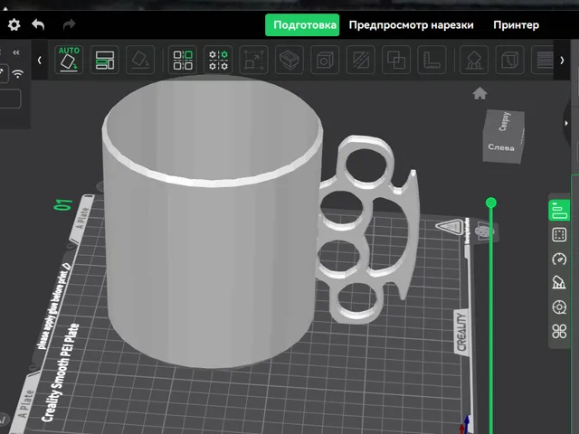Open the dotted square strength settings icon
This screenshot has height=434, width=579.
(559, 235)
